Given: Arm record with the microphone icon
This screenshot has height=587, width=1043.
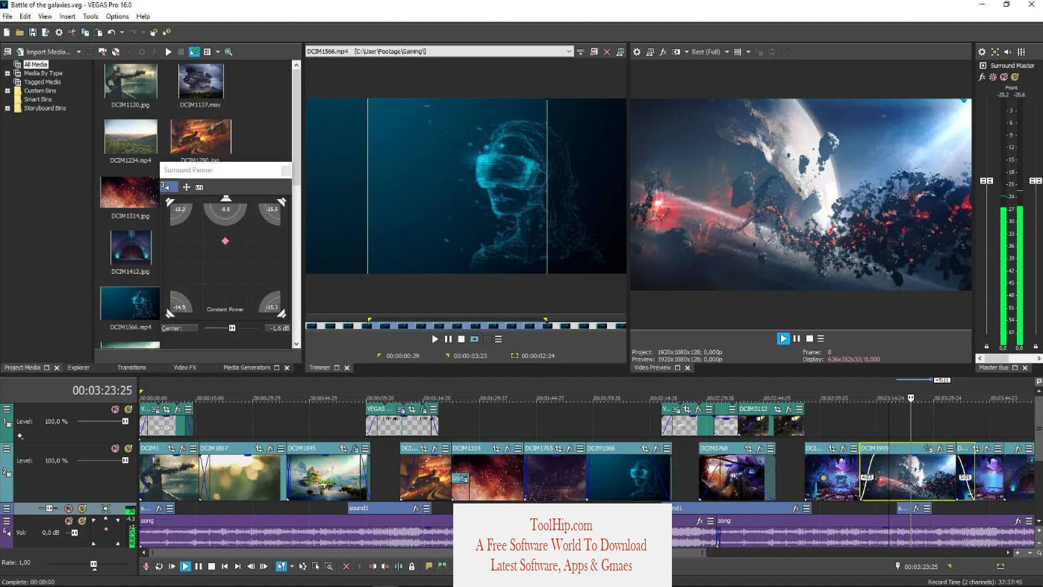Looking at the screenshot, I should coord(146,567).
